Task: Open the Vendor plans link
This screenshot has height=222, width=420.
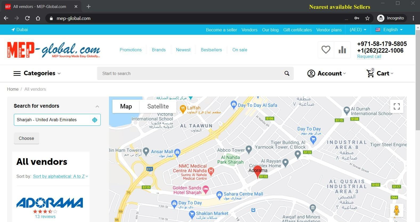Action: pos(329,30)
